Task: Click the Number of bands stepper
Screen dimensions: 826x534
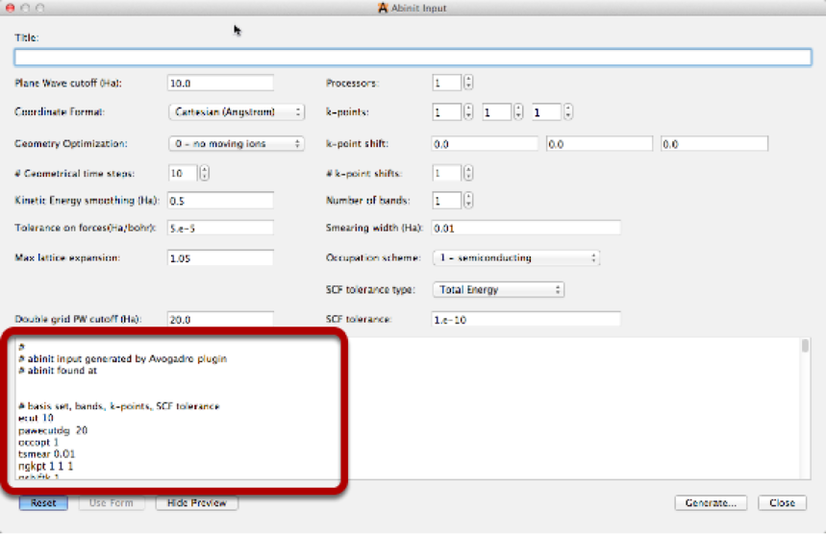Action: 468,201
